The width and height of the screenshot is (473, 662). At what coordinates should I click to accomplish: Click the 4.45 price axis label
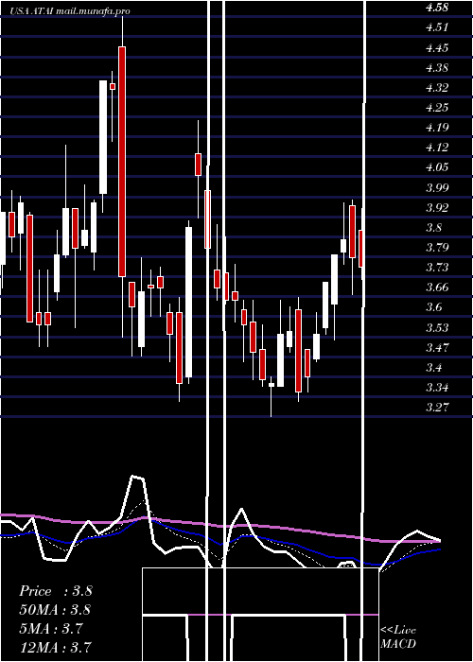(x=437, y=47)
